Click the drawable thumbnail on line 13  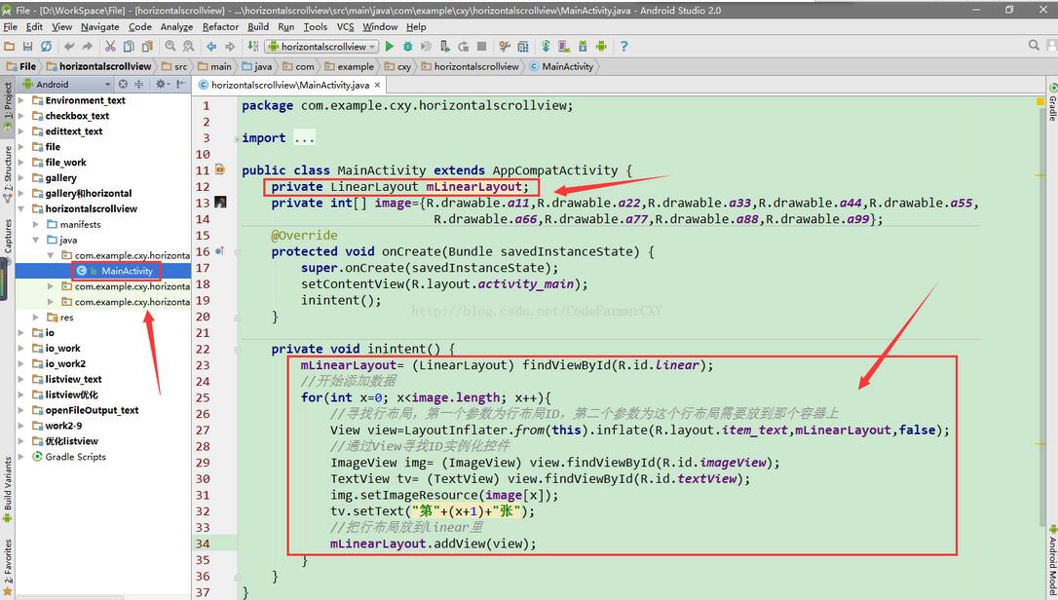tap(220, 202)
